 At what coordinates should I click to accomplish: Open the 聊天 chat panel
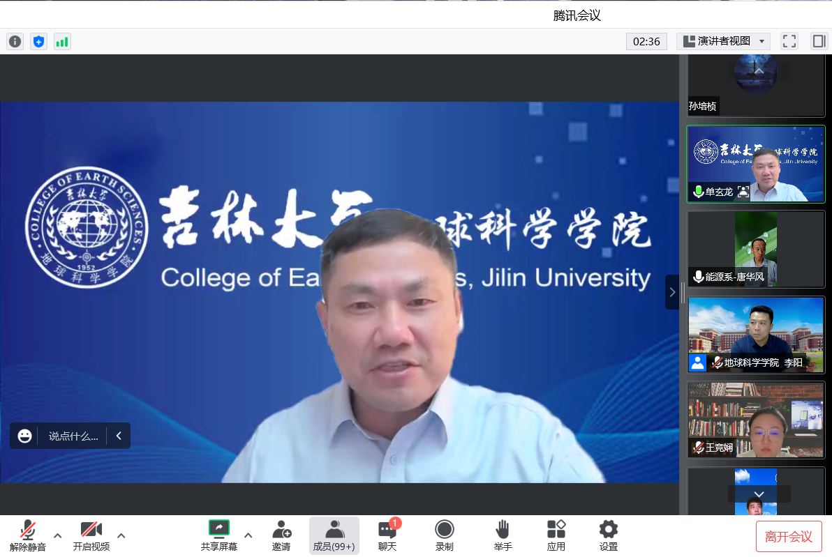387,535
